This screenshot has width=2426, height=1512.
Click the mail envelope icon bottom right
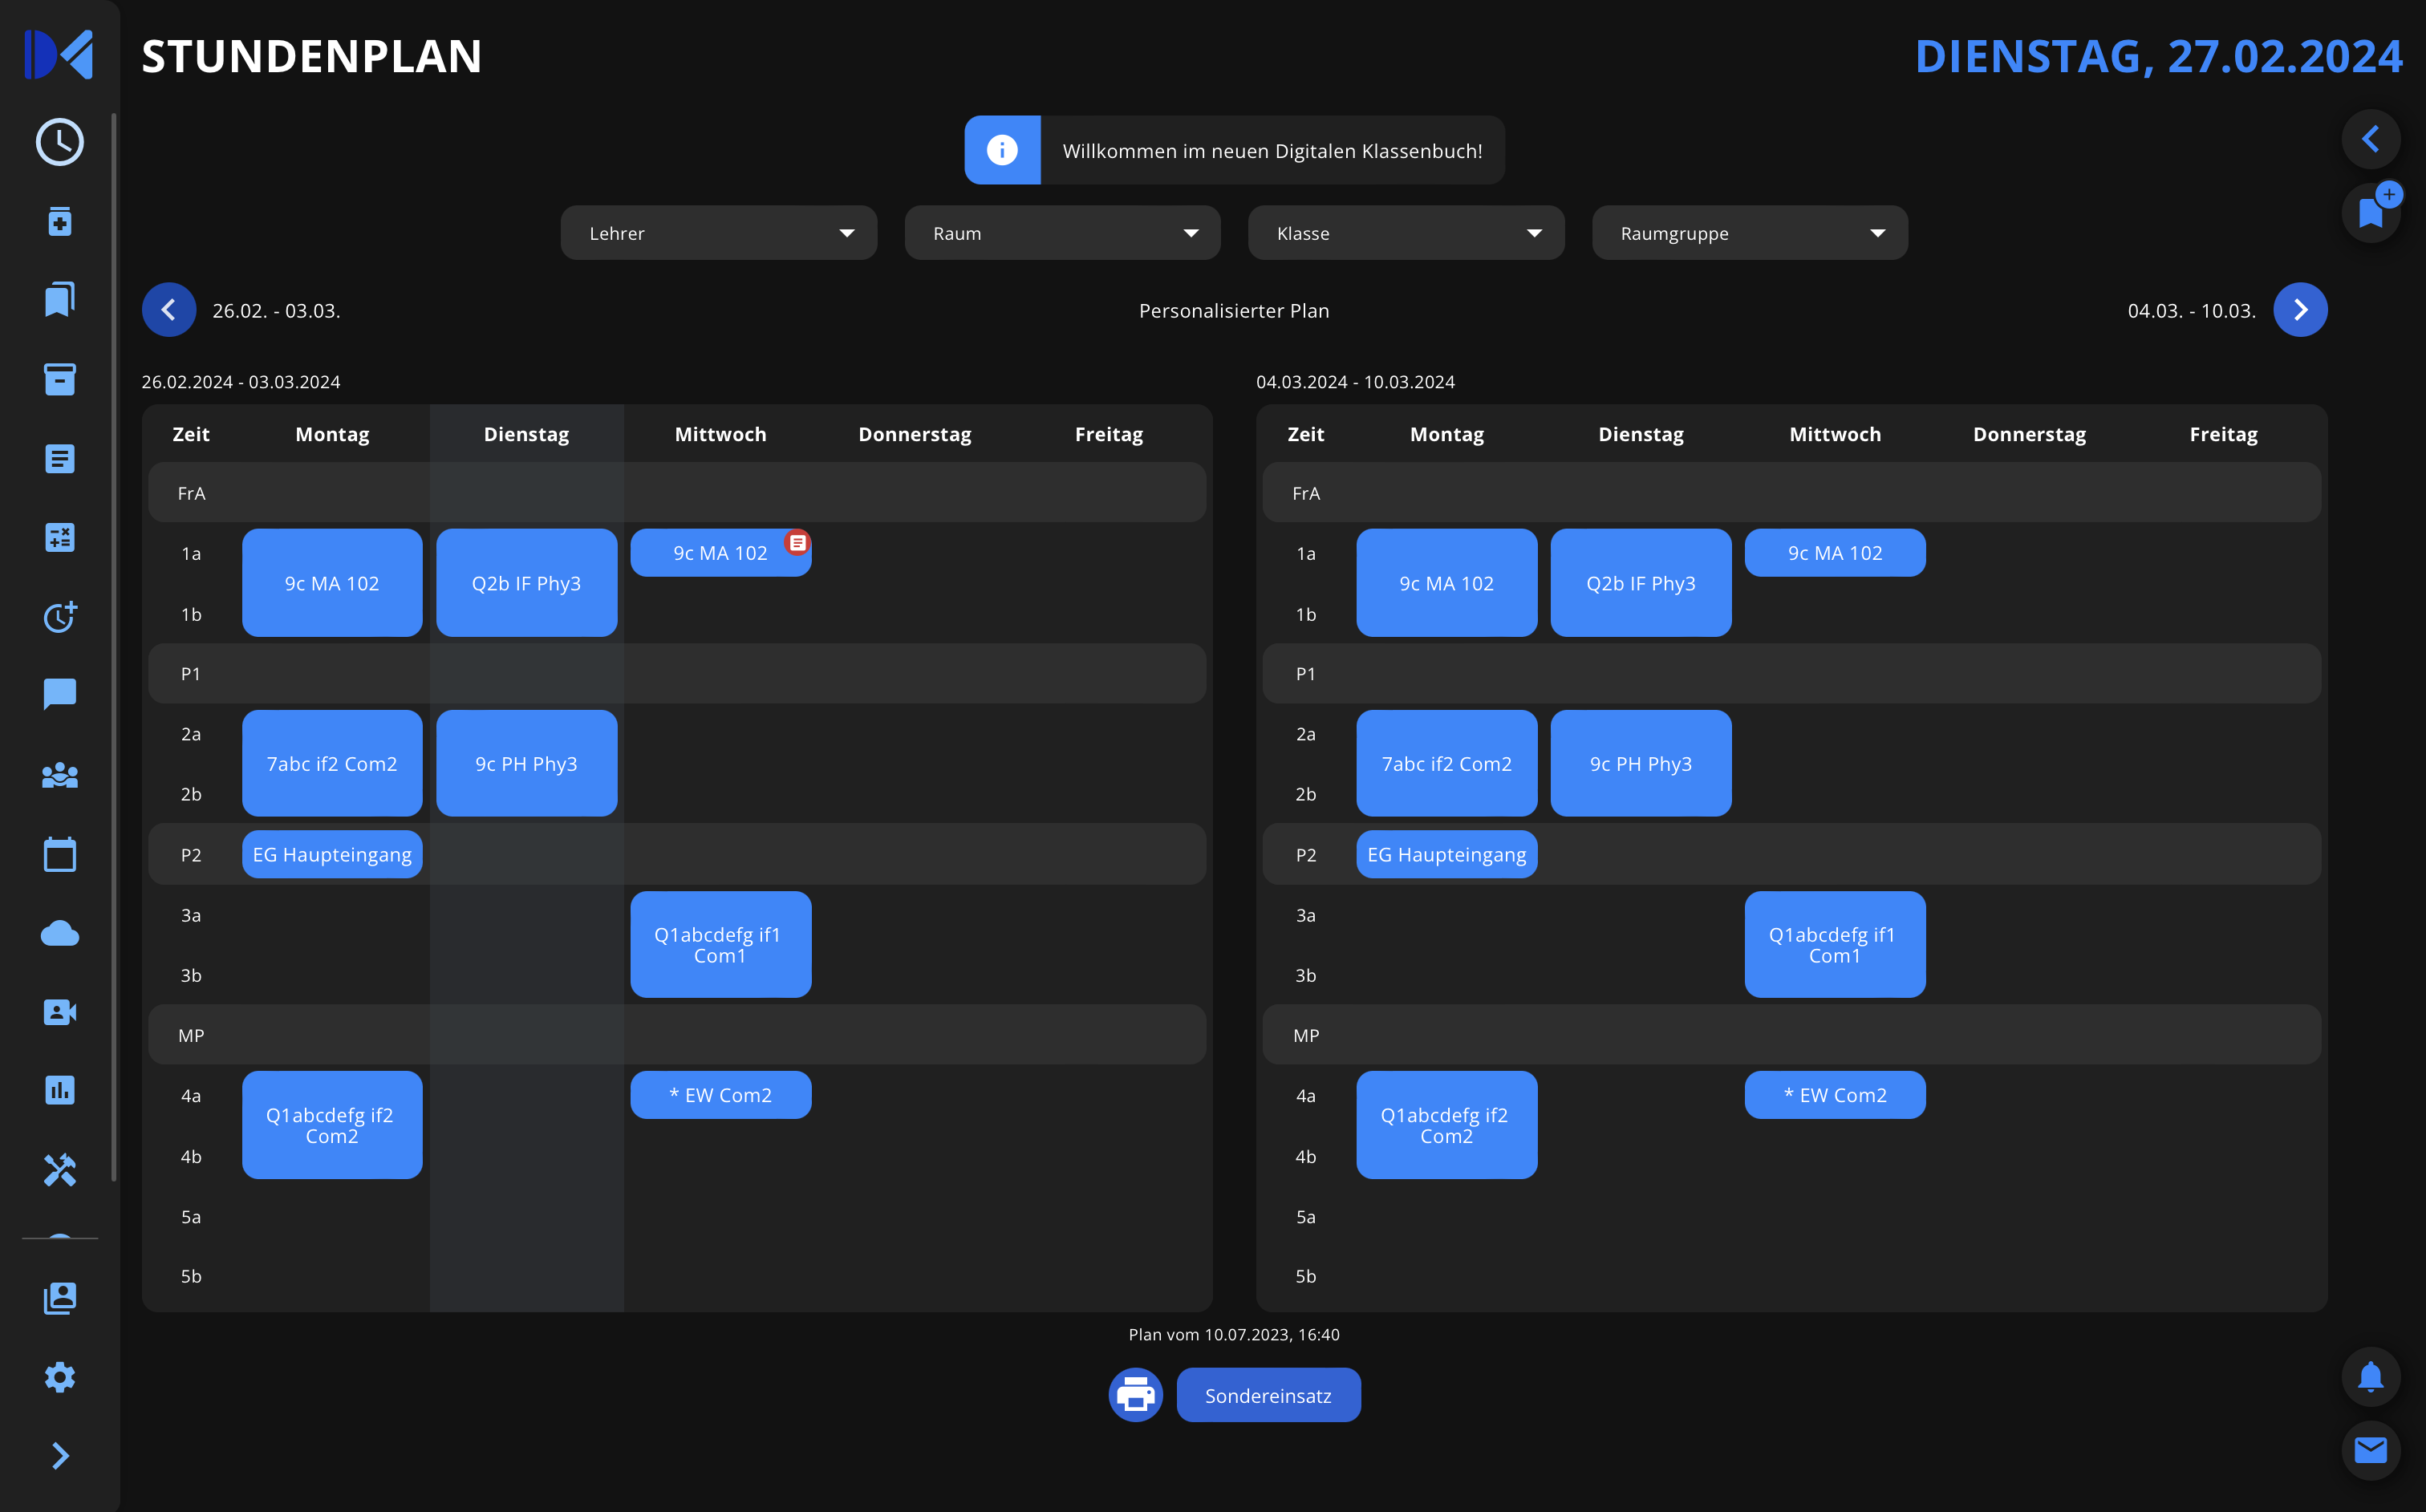(2371, 1450)
